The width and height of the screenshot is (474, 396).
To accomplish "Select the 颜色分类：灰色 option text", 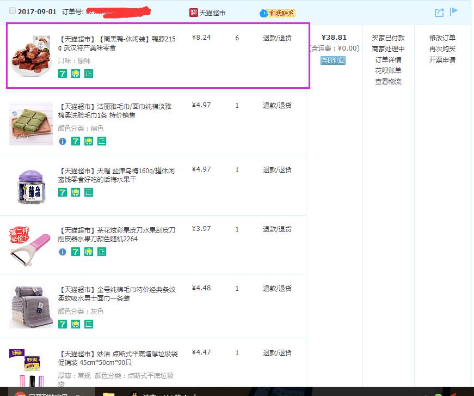I will [81, 311].
